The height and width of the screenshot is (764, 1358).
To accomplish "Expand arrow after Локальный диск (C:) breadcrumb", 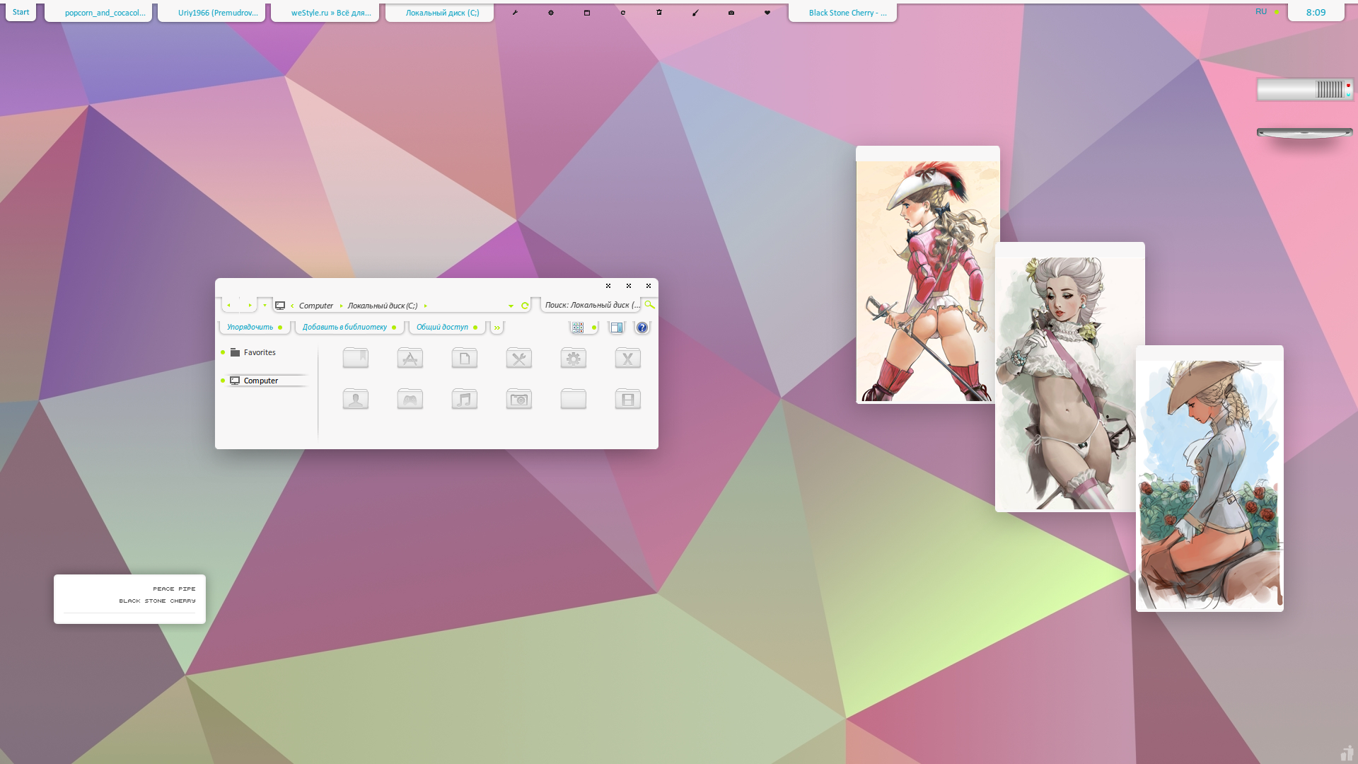I will pos(425,306).
